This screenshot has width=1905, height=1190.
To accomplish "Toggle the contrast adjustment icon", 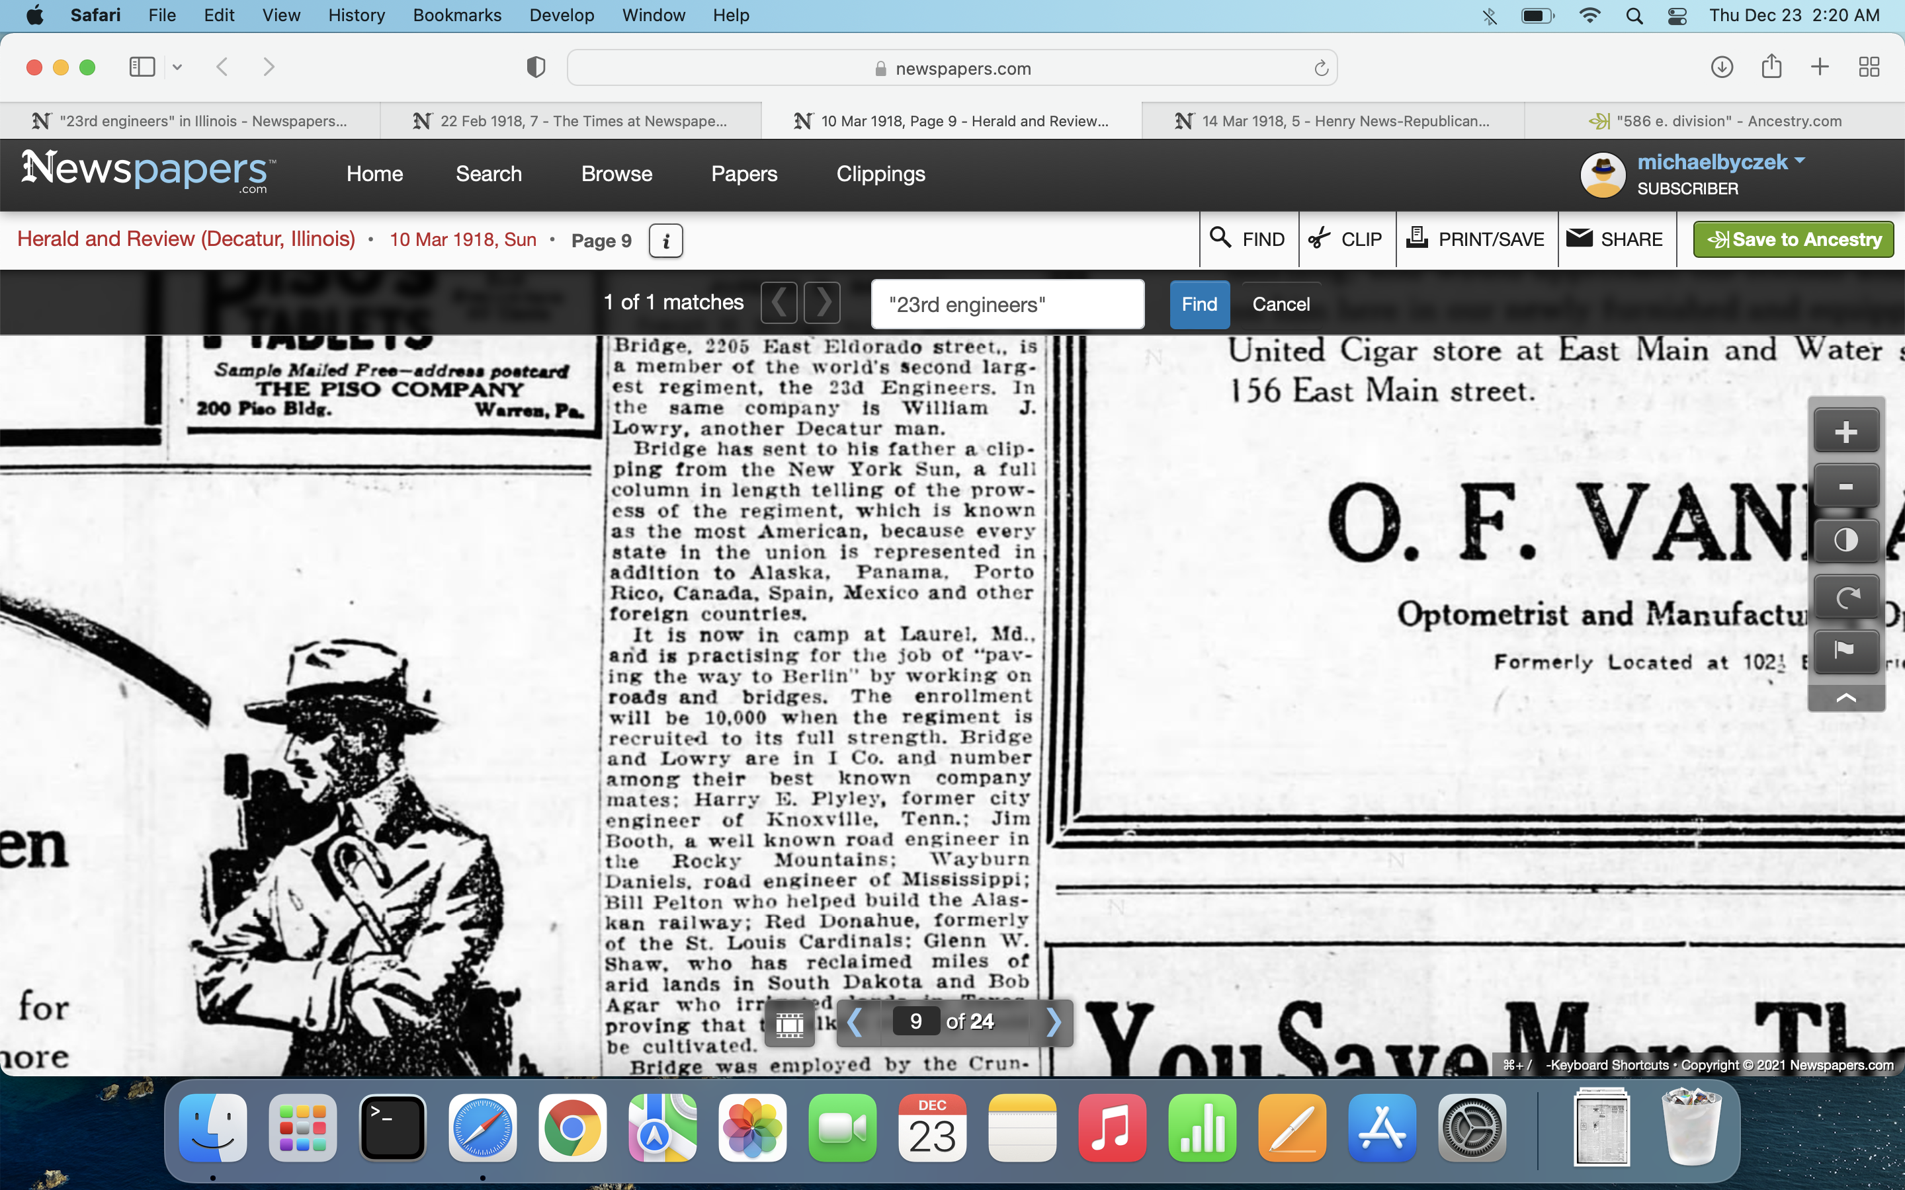I will click(1845, 541).
